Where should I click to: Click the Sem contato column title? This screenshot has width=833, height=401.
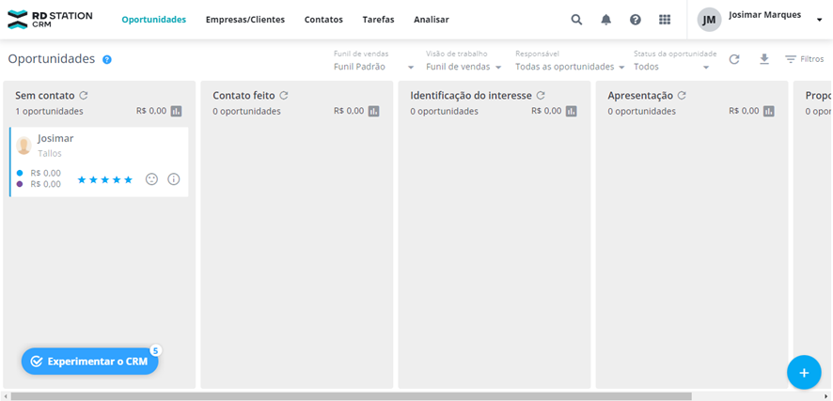pyautogui.click(x=45, y=96)
